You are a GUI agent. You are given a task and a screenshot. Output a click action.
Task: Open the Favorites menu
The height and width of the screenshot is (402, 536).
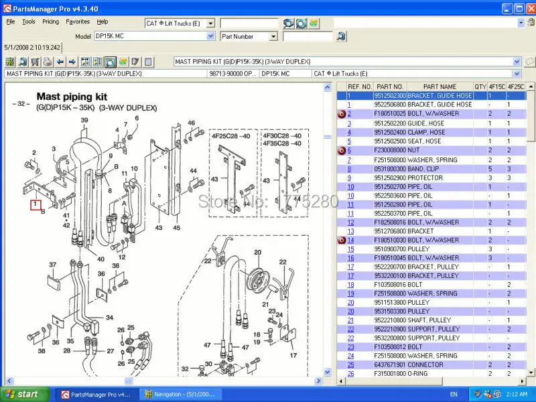tap(78, 21)
